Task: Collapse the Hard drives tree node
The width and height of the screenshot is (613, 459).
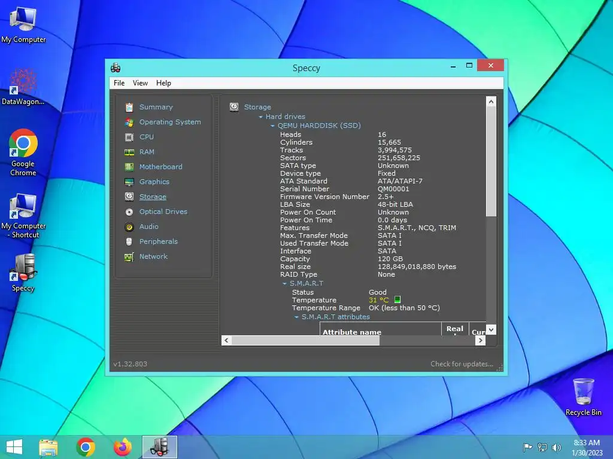Action: click(x=261, y=117)
